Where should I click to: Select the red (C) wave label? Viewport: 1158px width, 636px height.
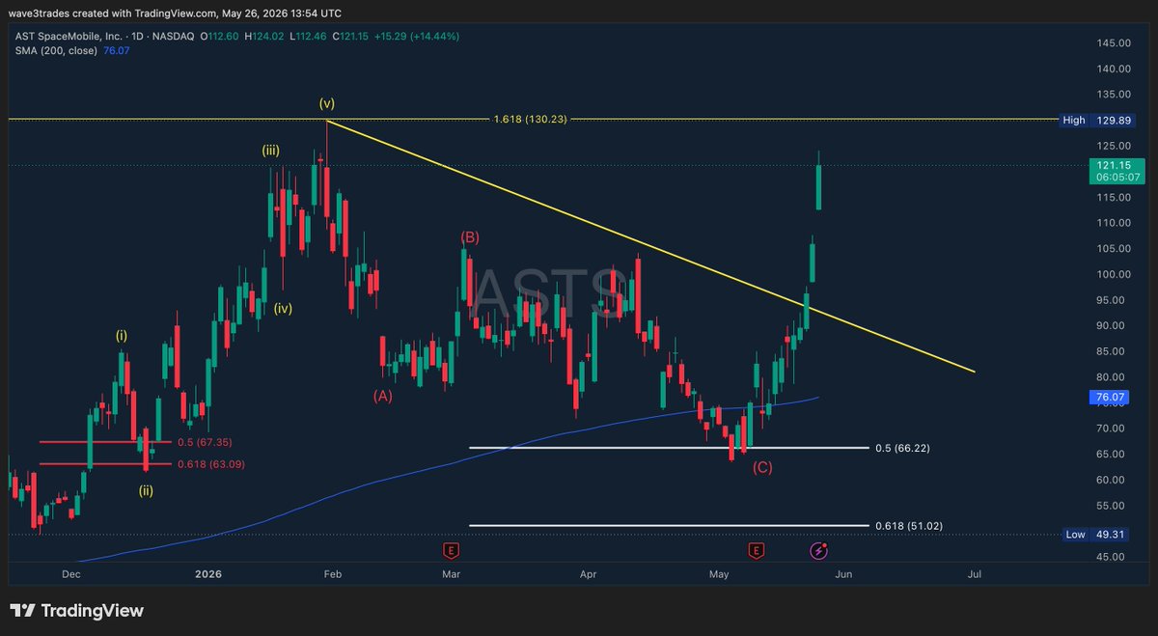pyautogui.click(x=762, y=468)
